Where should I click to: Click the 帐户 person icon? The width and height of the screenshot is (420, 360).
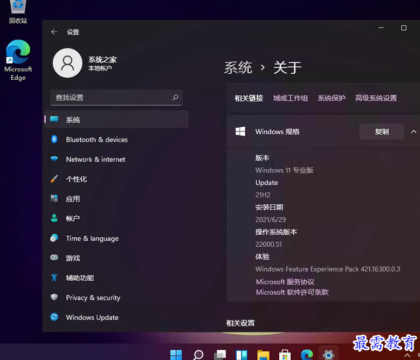tap(54, 218)
